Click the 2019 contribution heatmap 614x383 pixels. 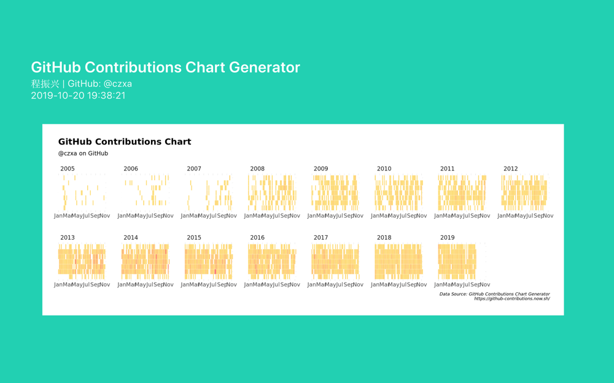coord(462,261)
